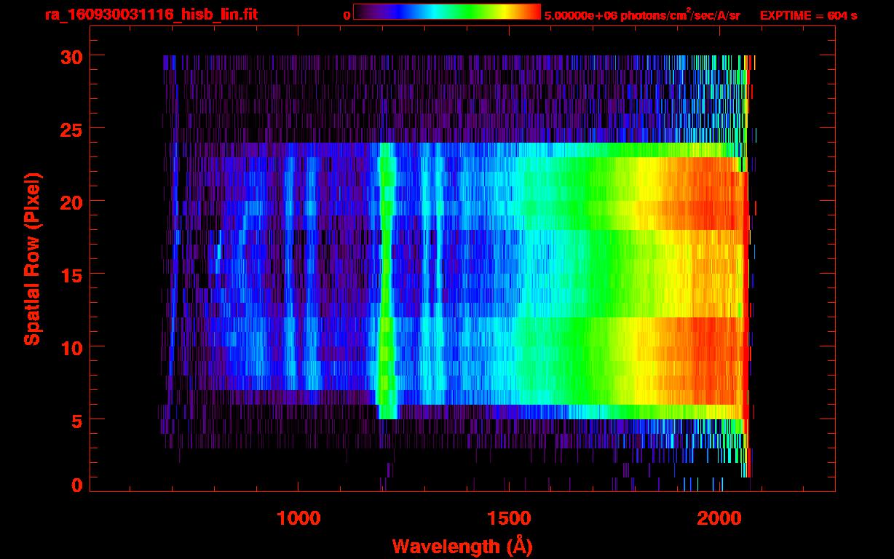The image size is (894, 559).
Task: Click the x-axis tick label 1000
Action: tap(298, 518)
